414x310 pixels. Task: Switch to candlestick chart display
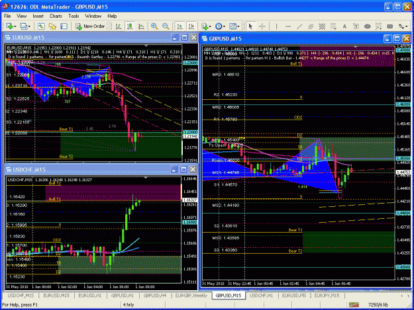point(130,26)
